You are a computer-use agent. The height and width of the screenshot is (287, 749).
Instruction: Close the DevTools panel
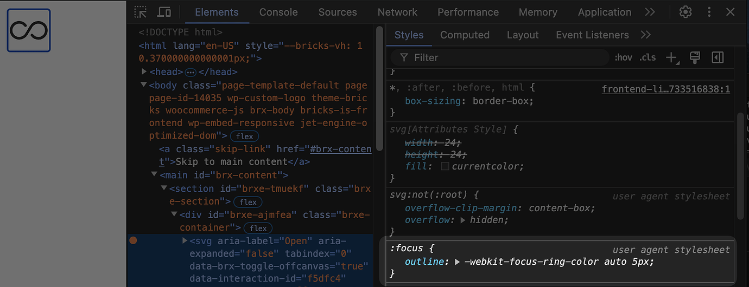[731, 12]
